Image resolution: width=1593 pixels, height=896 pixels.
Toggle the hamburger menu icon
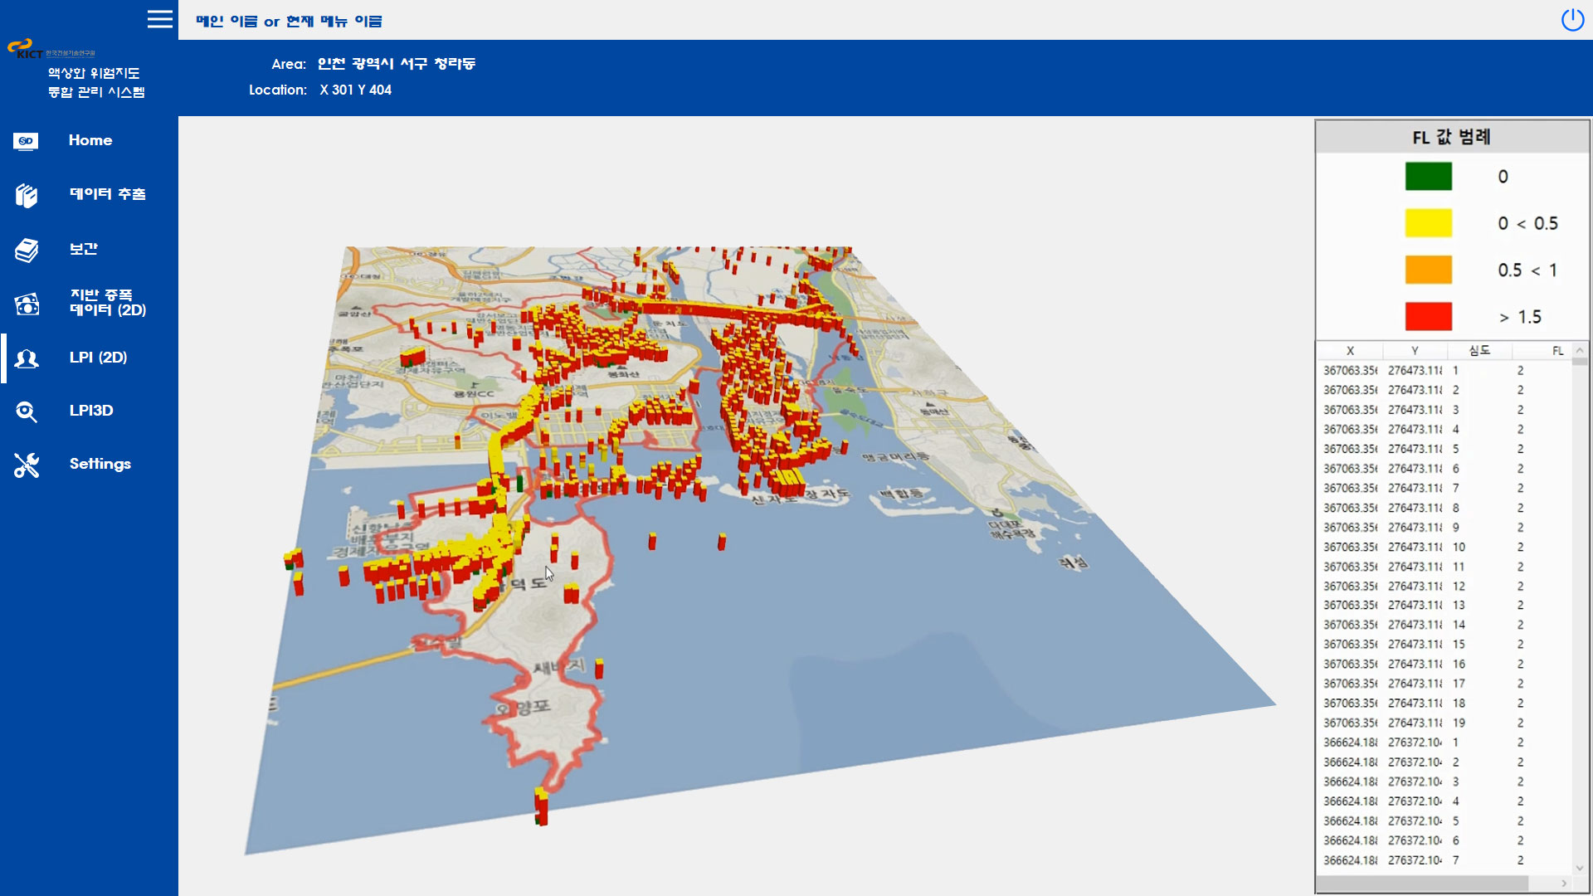point(159,19)
